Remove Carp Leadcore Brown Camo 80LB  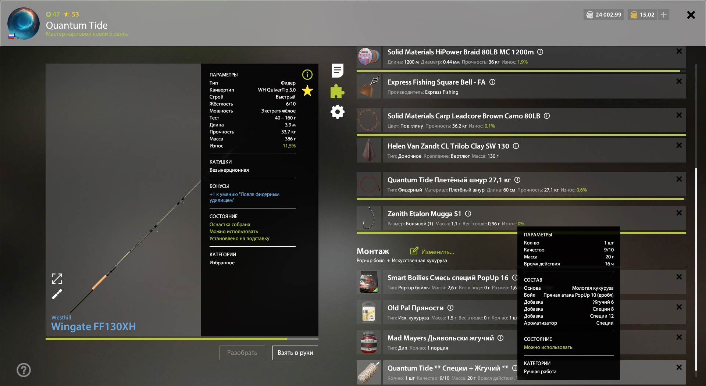coord(679,115)
